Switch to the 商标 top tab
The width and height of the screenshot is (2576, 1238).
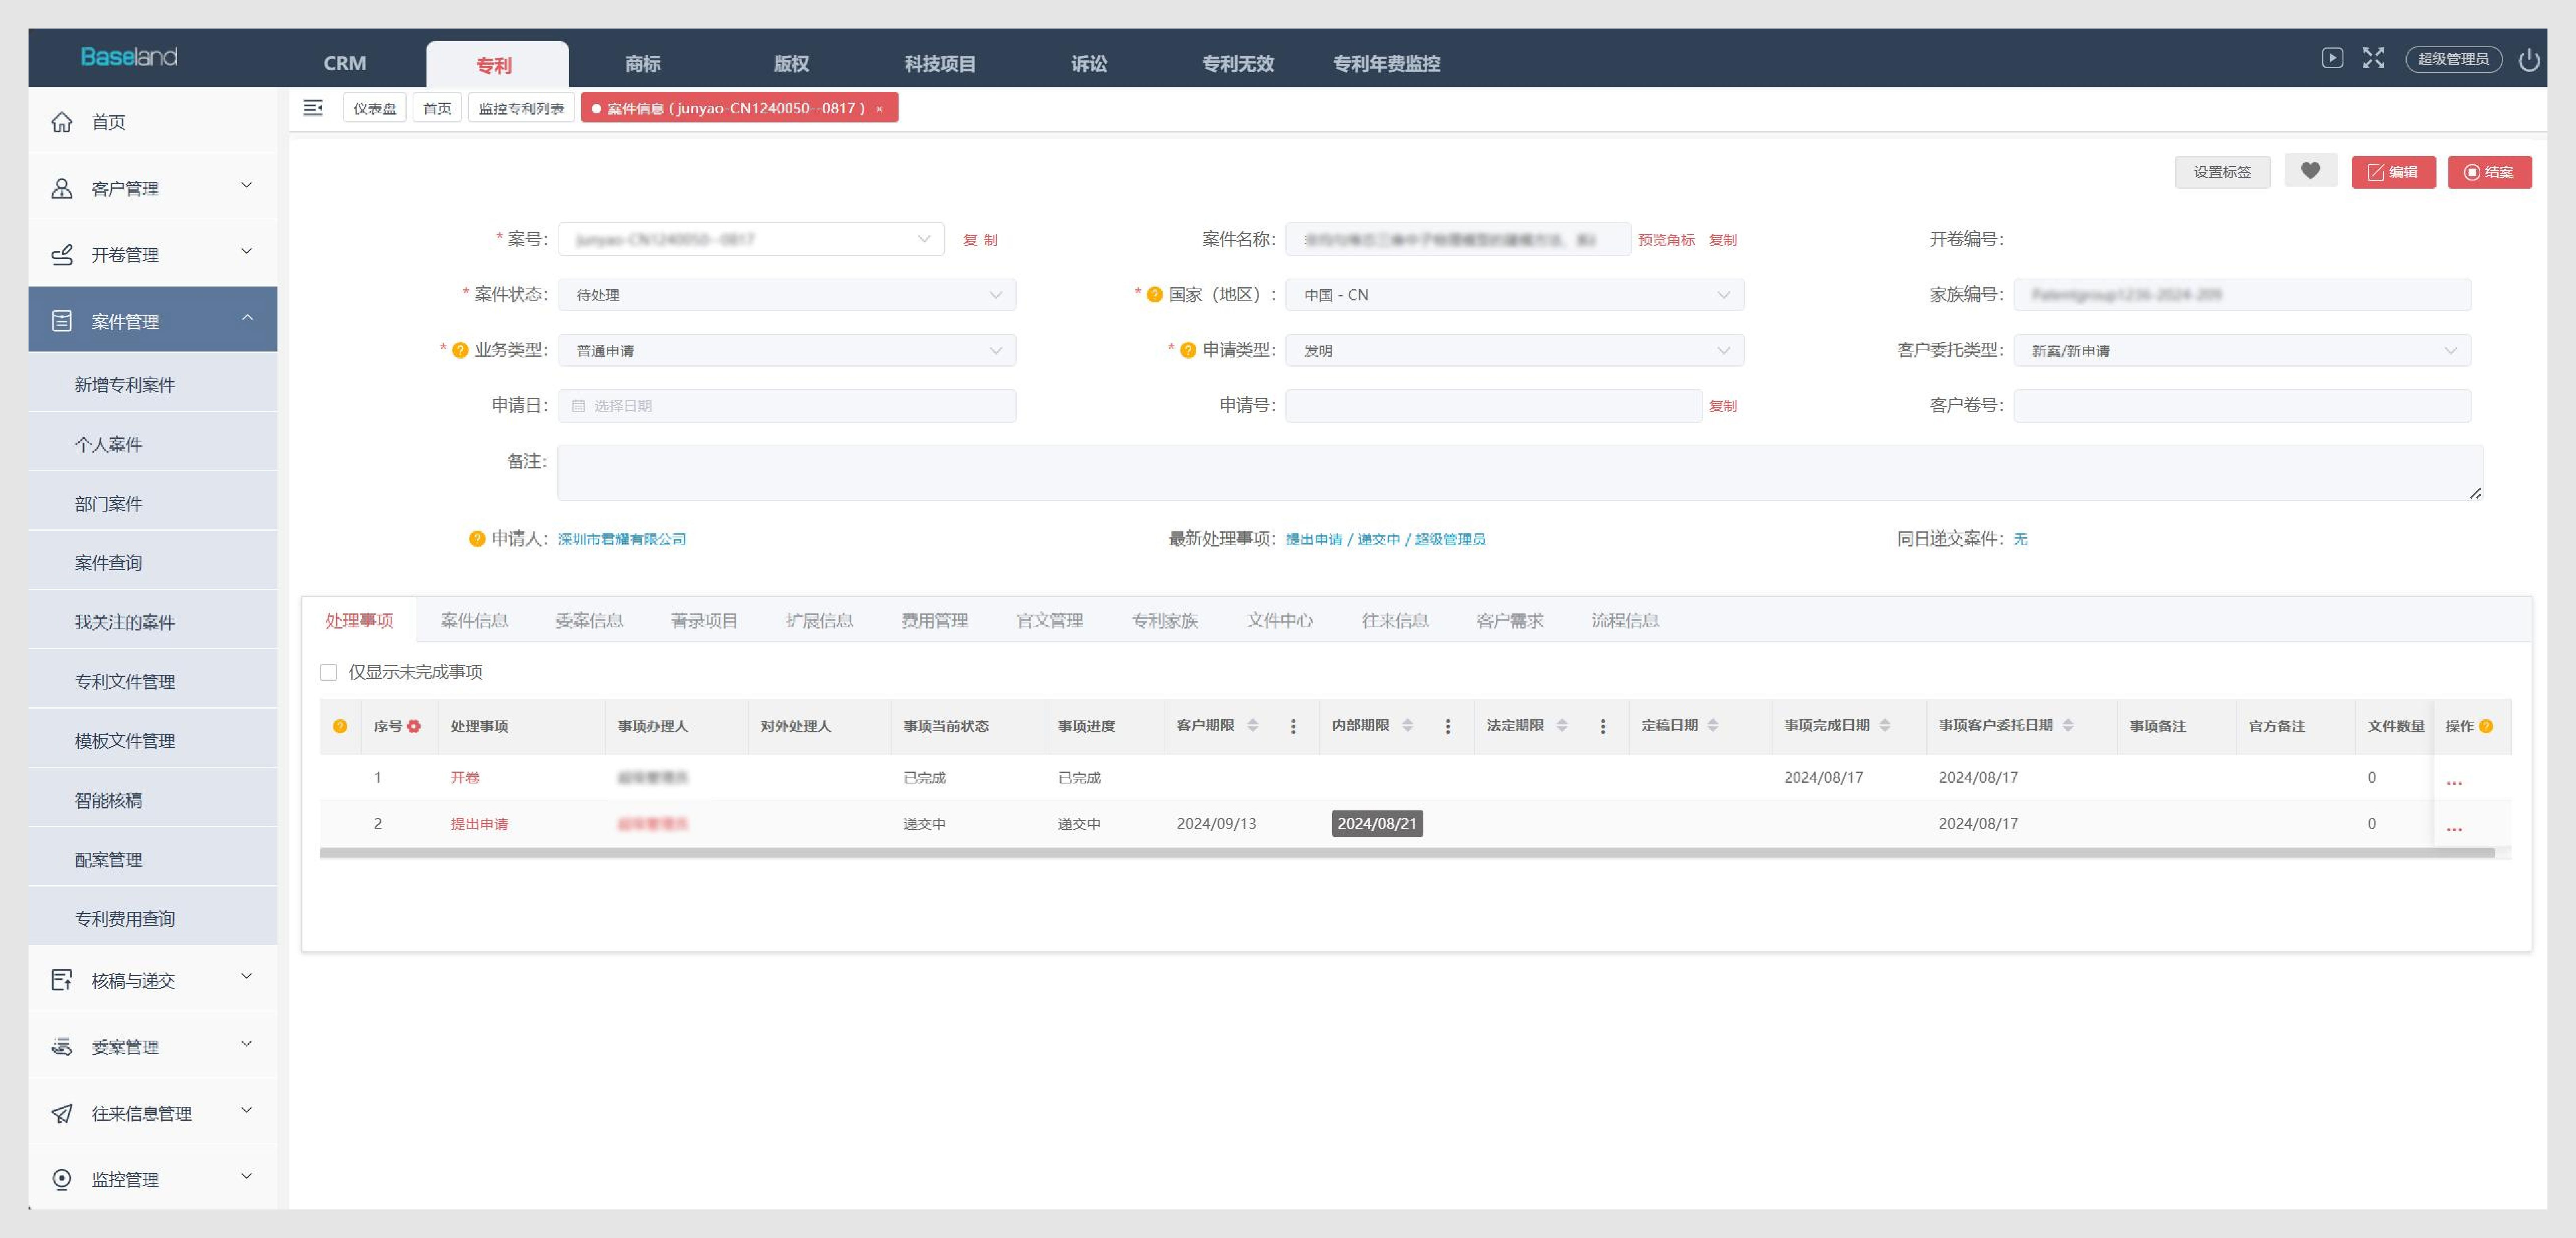point(643,64)
